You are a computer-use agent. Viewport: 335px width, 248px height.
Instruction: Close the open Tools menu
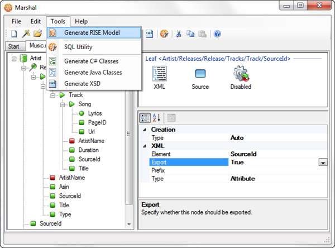(x=58, y=21)
